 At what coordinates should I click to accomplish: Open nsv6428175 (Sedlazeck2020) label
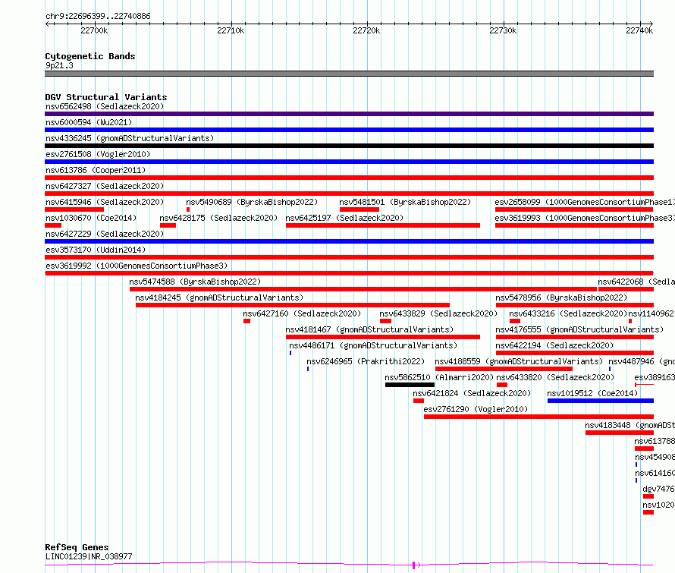pos(218,218)
